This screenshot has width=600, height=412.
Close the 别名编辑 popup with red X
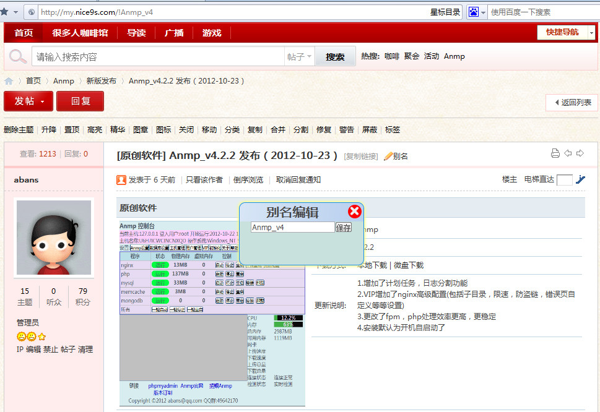pos(354,212)
